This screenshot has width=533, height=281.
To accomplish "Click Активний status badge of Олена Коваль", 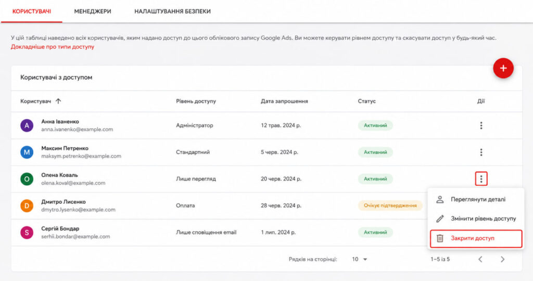I will [x=375, y=178].
